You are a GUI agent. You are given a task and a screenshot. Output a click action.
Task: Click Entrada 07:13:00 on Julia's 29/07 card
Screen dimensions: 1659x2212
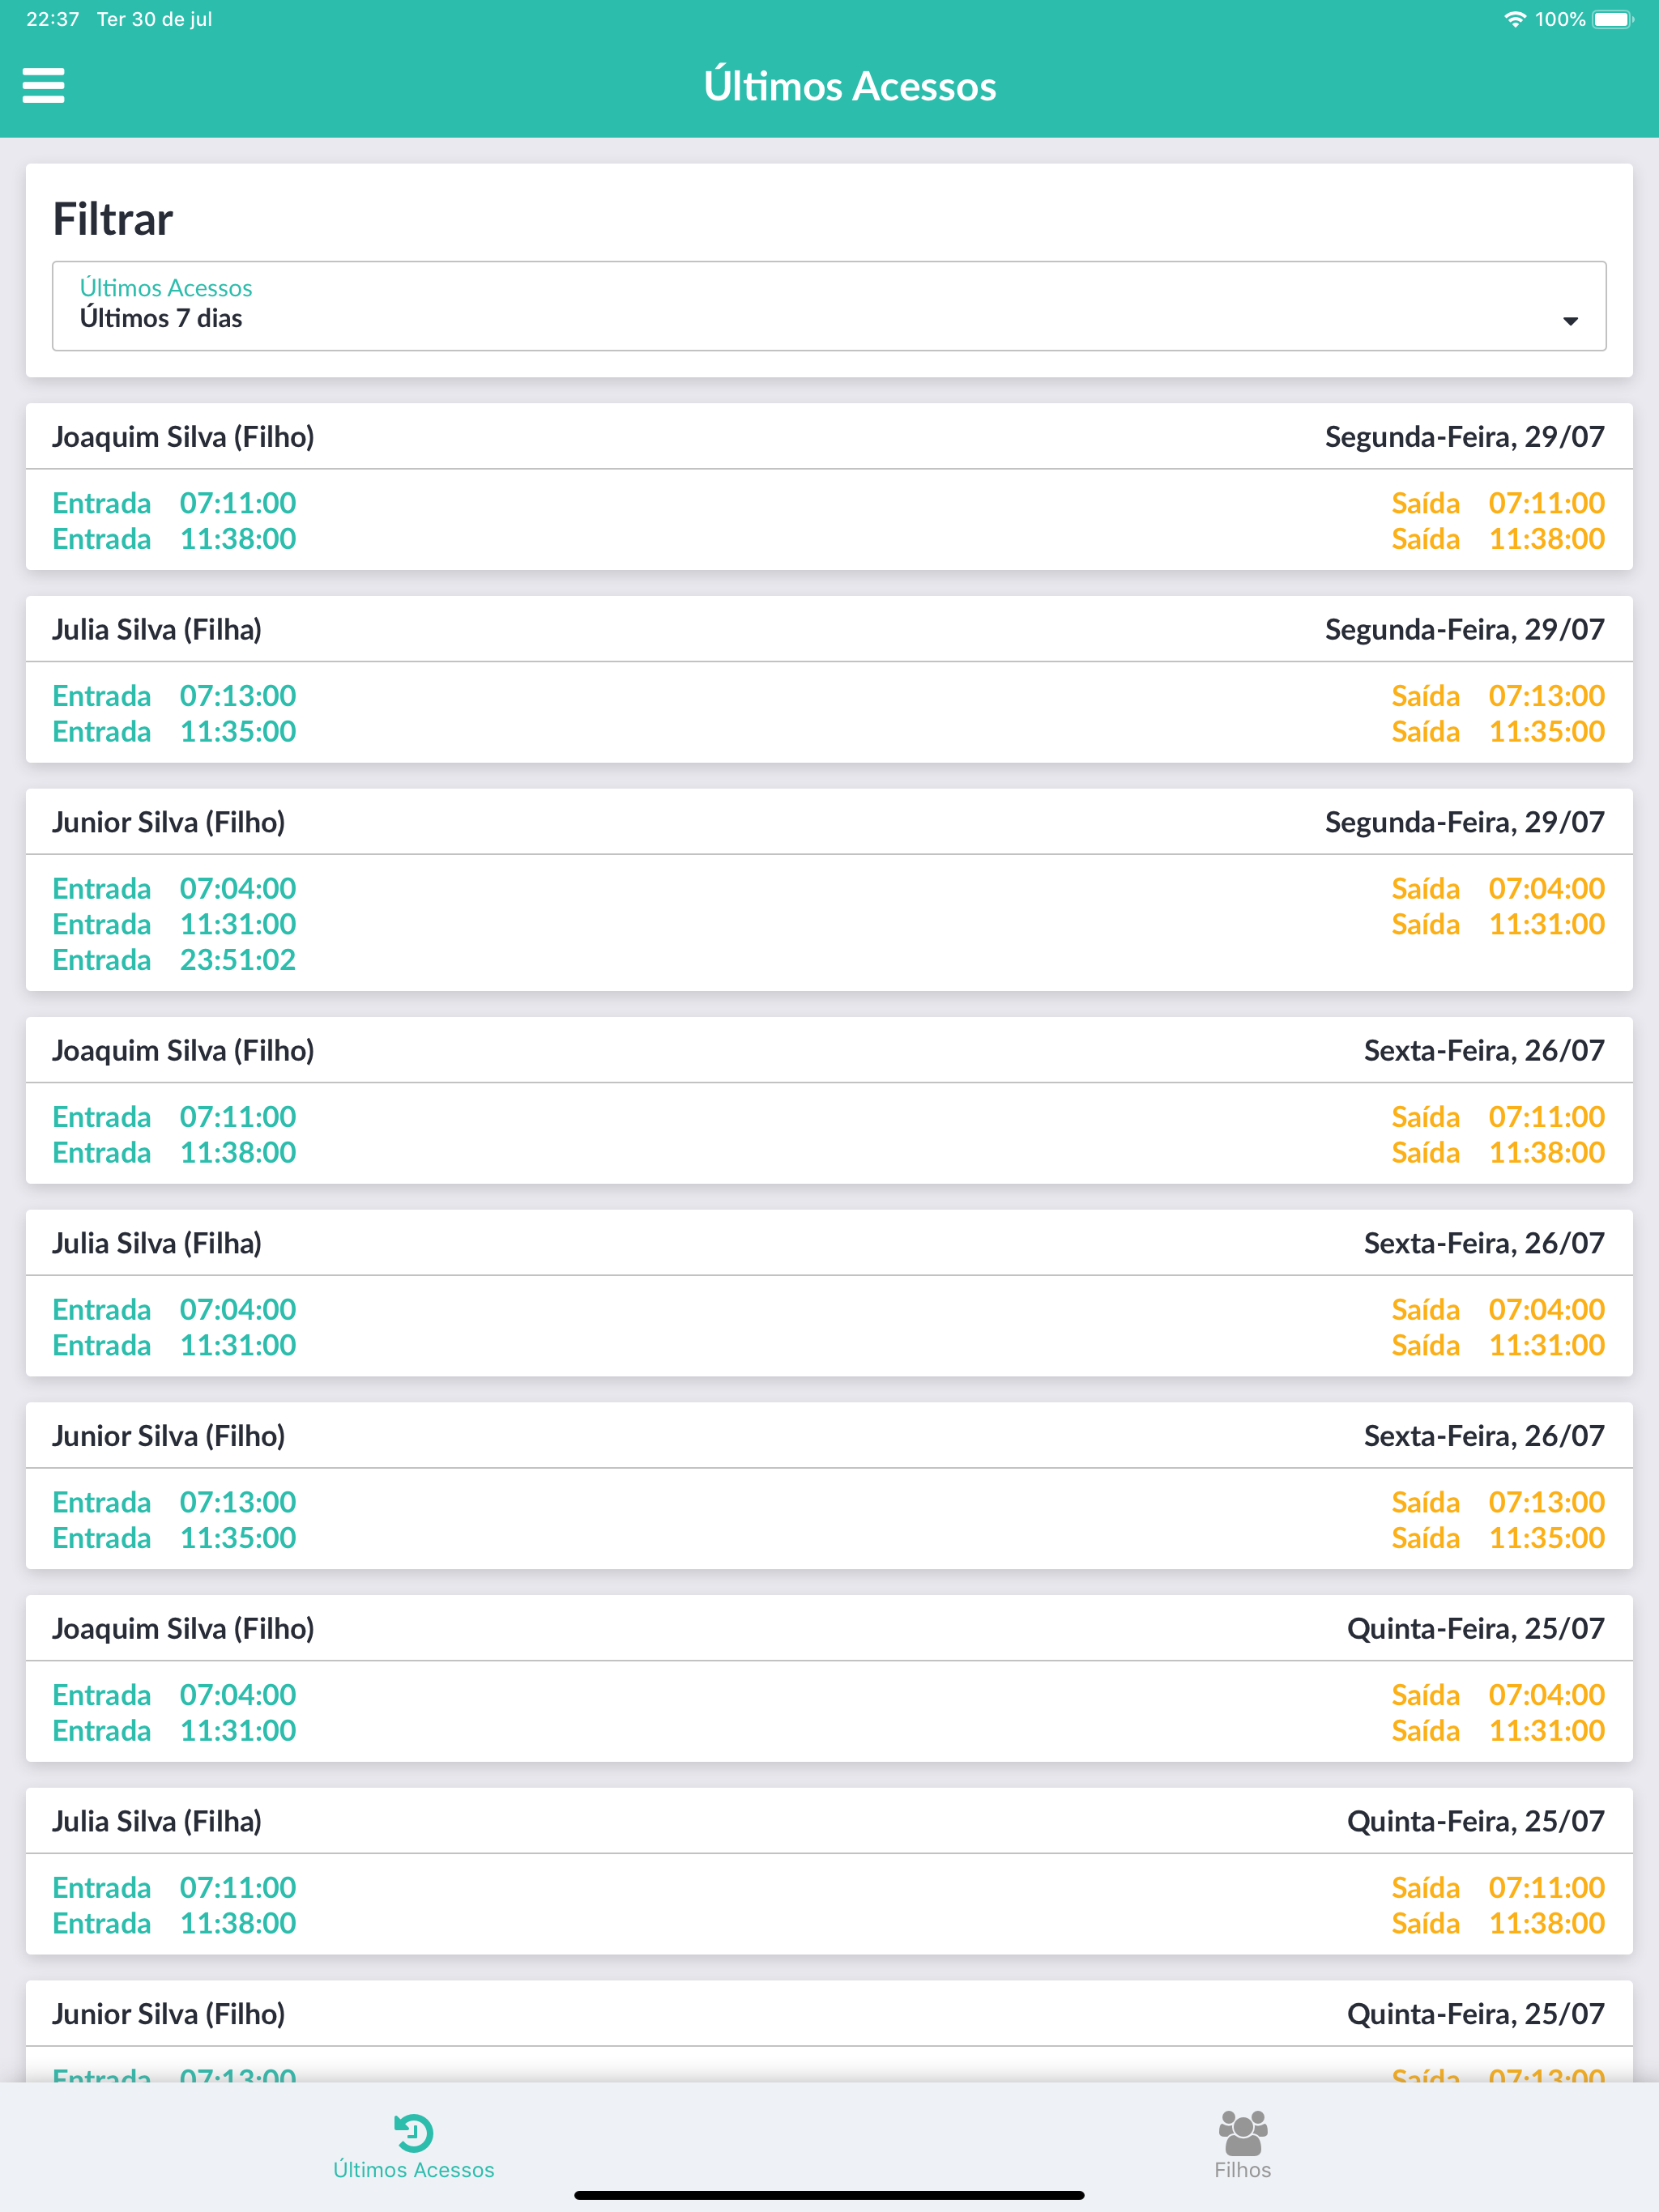174,696
